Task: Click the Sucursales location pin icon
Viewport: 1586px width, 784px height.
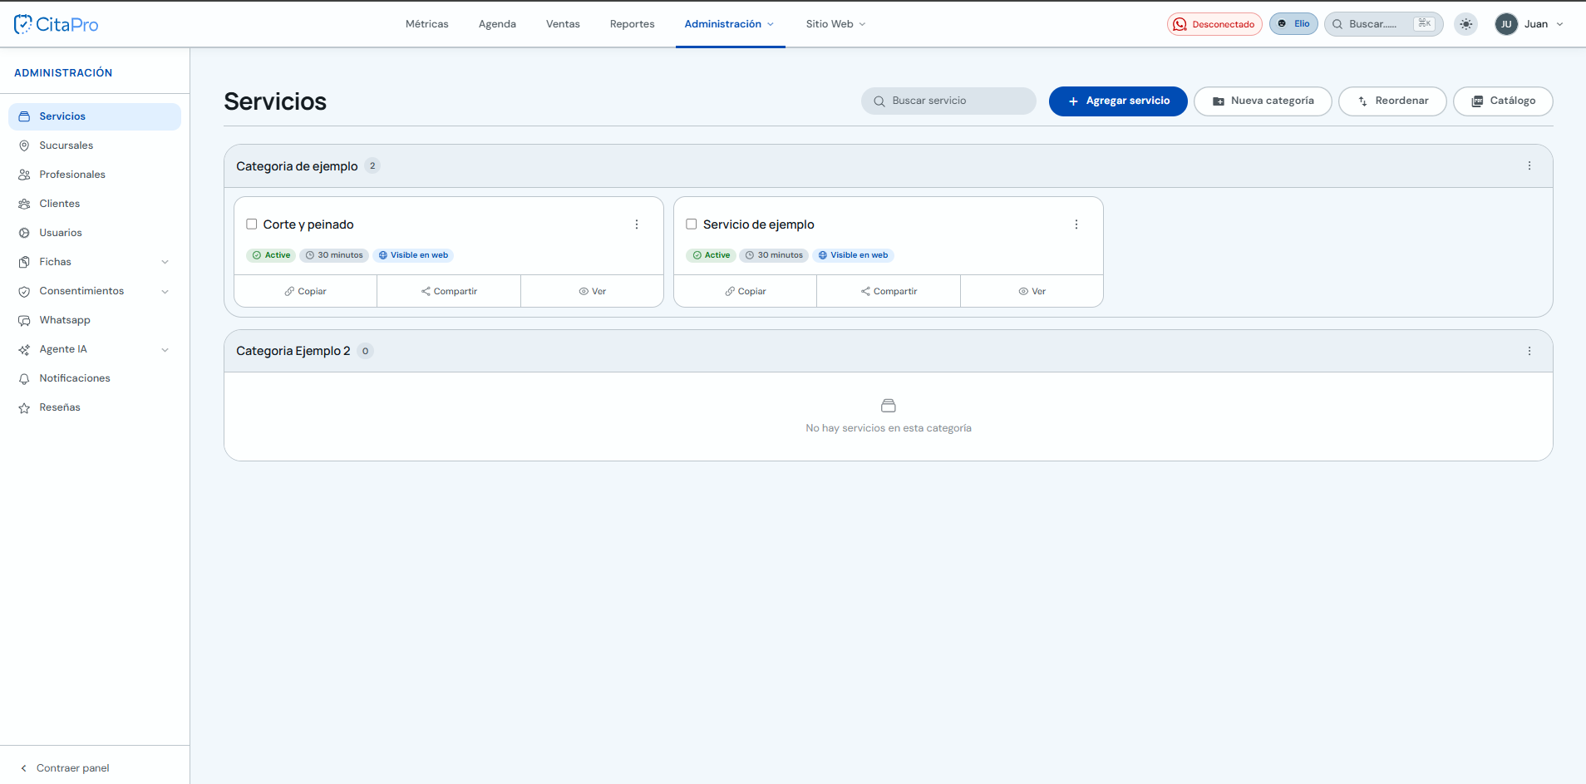Action: (x=24, y=145)
